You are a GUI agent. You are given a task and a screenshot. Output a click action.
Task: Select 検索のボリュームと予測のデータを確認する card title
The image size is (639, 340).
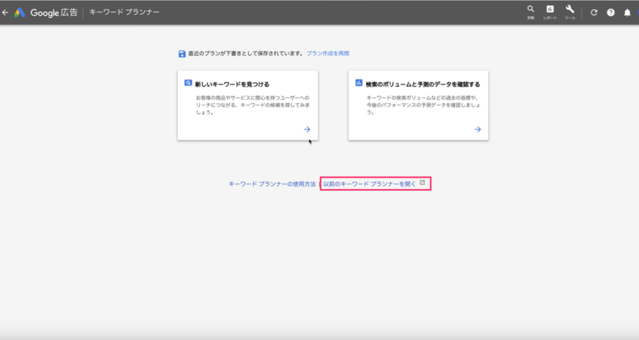coord(422,85)
